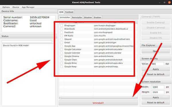Viewport: 172px width, 107px height.
Task: Open the File Explorer via Open button
Action: tap(156, 51)
